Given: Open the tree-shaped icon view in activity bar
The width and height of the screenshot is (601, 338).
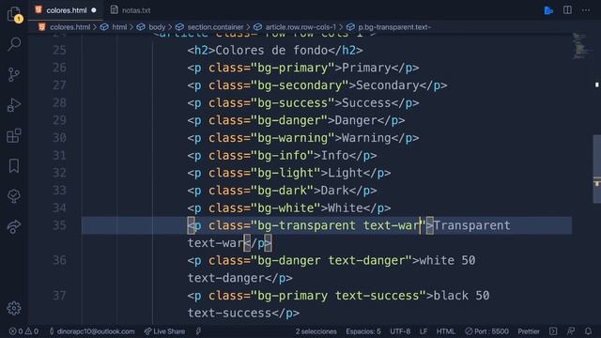Looking at the screenshot, I should [x=14, y=196].
